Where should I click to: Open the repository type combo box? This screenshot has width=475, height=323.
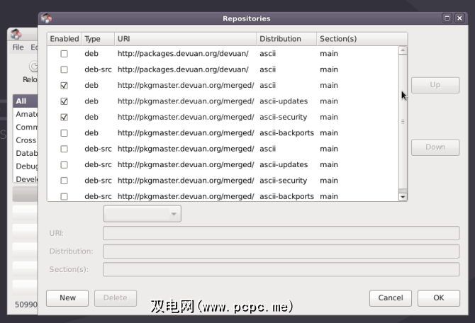pos(142,214)
